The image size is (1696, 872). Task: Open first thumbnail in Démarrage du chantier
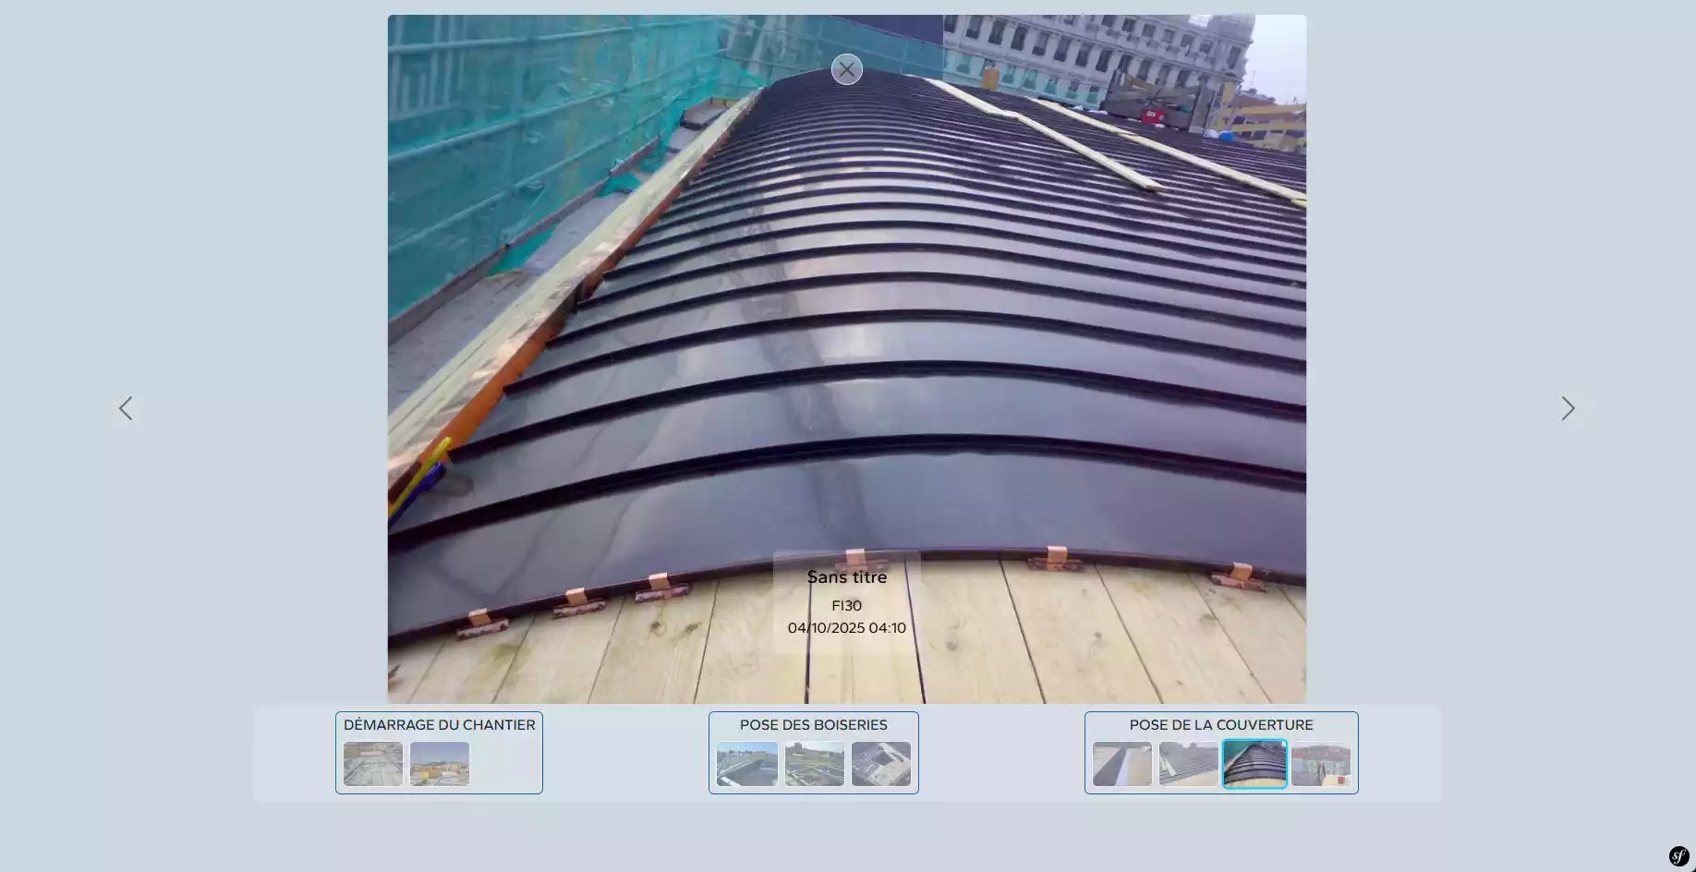373,764
